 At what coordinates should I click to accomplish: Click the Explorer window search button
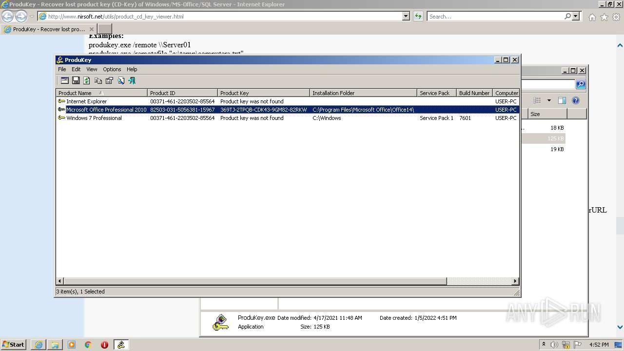(580, 84)
